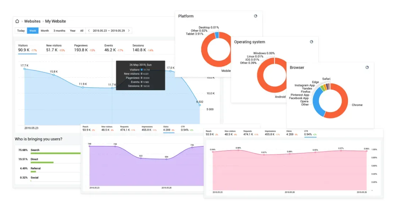Switch to the Month view

[45, 30]
